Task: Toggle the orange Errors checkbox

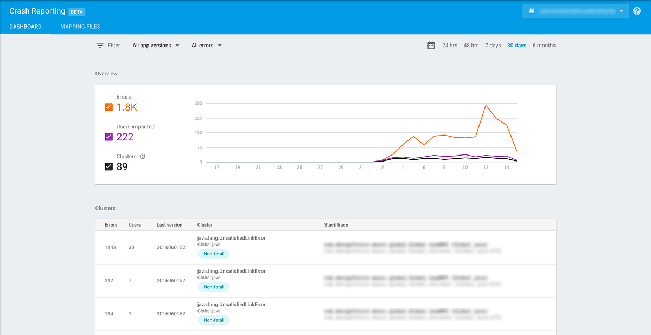Action: [x=108, y=107]
